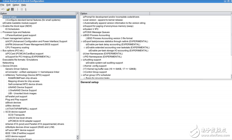Open the Help menu

coord(24,5)
